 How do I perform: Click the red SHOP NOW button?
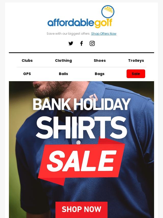81,209
